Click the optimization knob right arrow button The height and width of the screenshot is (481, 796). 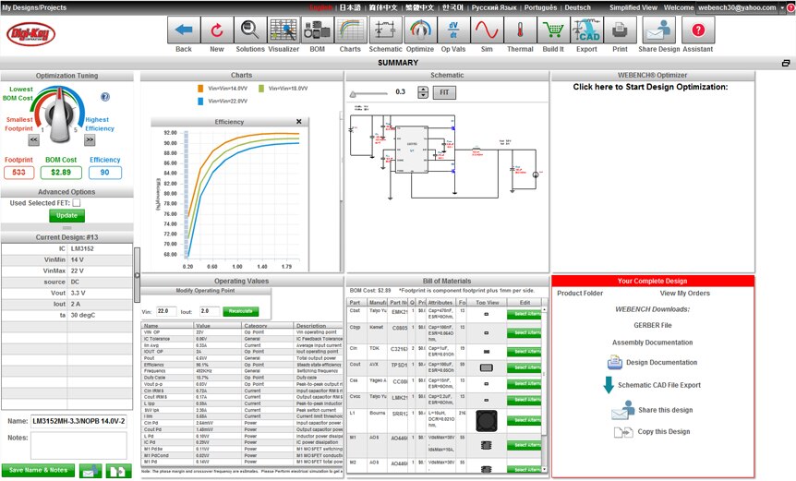pos(90,140)
